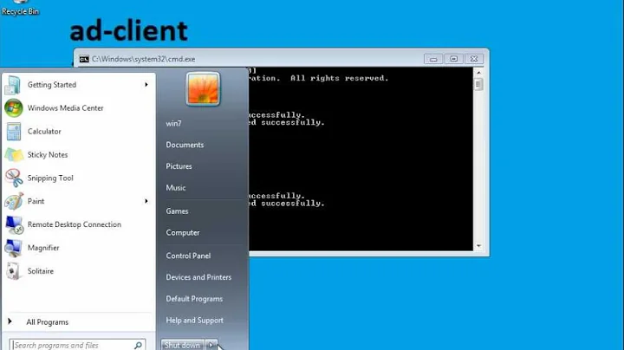Open the Solitaire cards icon

[14, 271]
